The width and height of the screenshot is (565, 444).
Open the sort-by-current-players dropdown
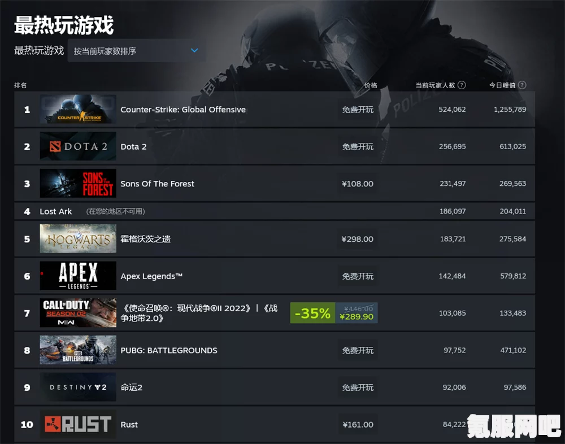pyautogui.click(x=137, y=51)
